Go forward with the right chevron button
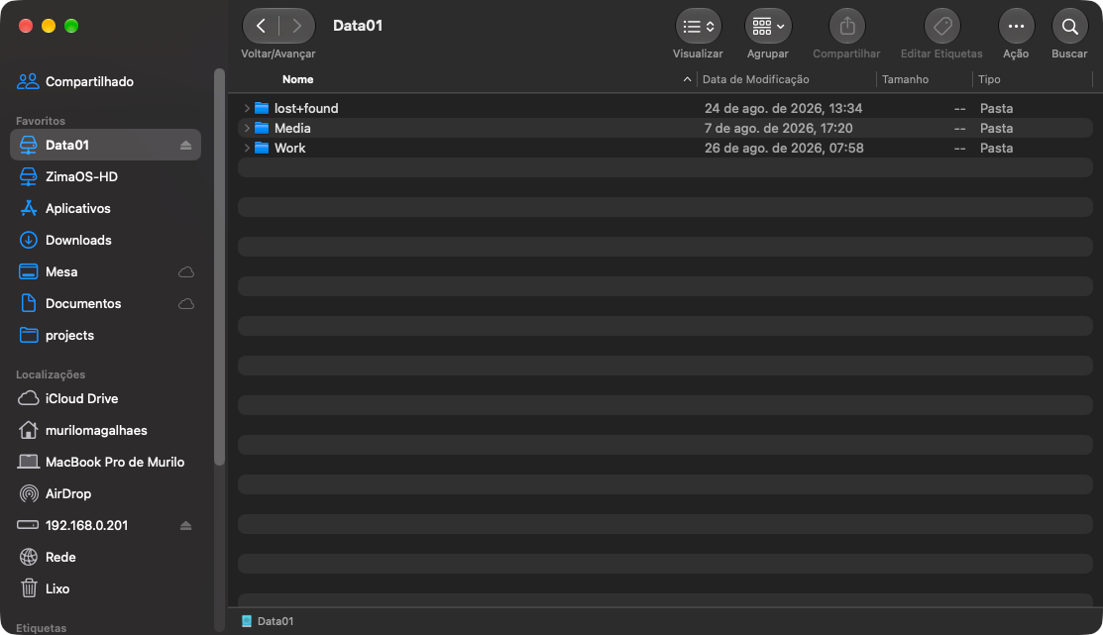This screenshot has height=635, width=1103. click(297, 26)
